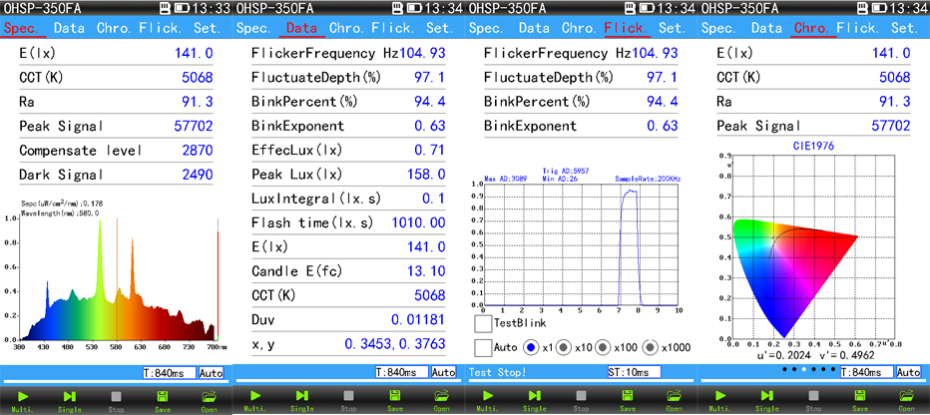Screen dimensions: 930x415
Task: Click the Auto button in the Data panel
Action: [x=443, y=372]
